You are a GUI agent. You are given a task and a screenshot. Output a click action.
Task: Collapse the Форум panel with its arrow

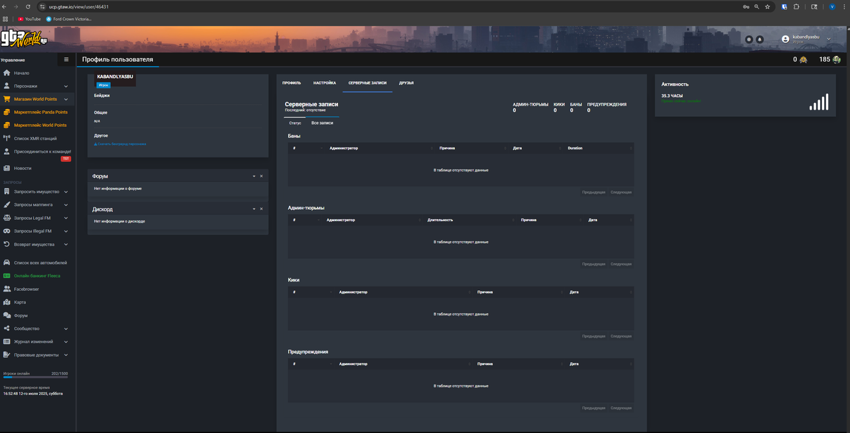coord(254,176)
